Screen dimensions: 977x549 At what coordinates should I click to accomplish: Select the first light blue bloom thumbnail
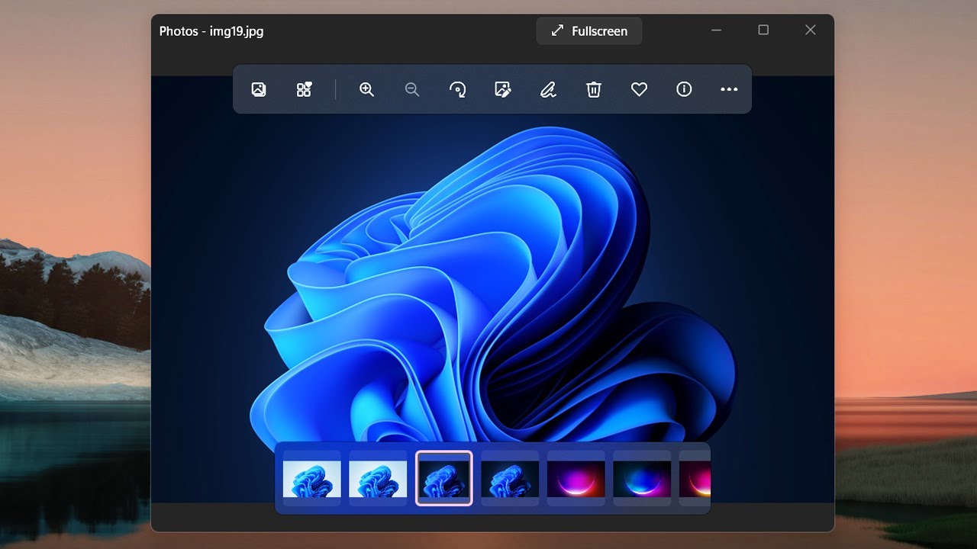pos(312,478)
